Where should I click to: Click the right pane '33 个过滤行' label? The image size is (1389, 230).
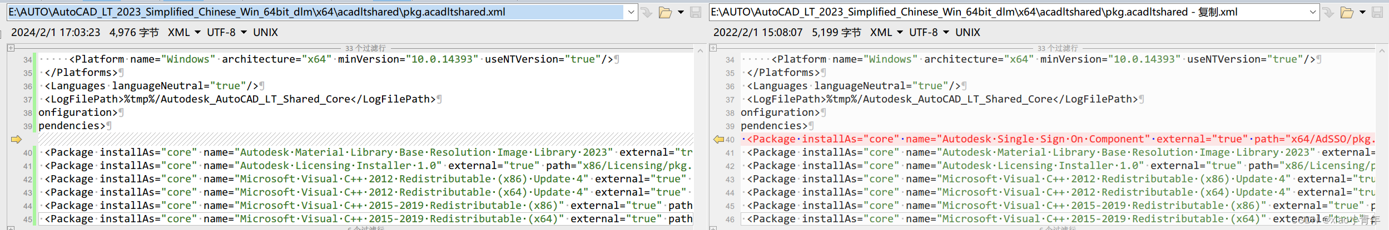coord(1058,48)
